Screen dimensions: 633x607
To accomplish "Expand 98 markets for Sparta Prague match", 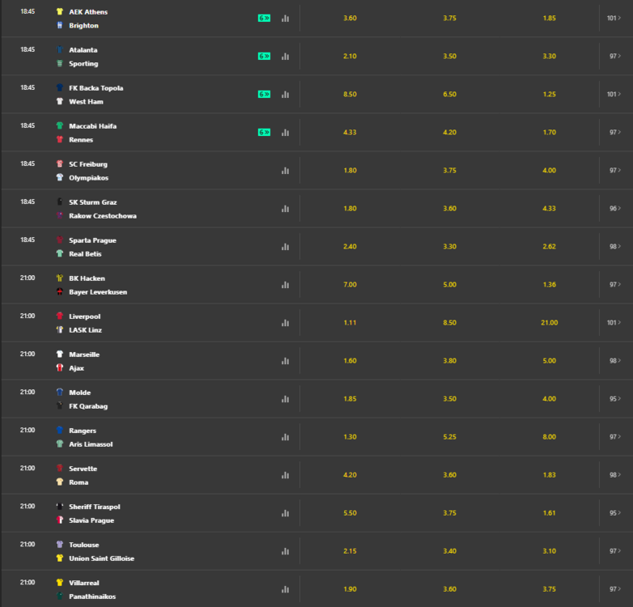I will pos(615,247).
